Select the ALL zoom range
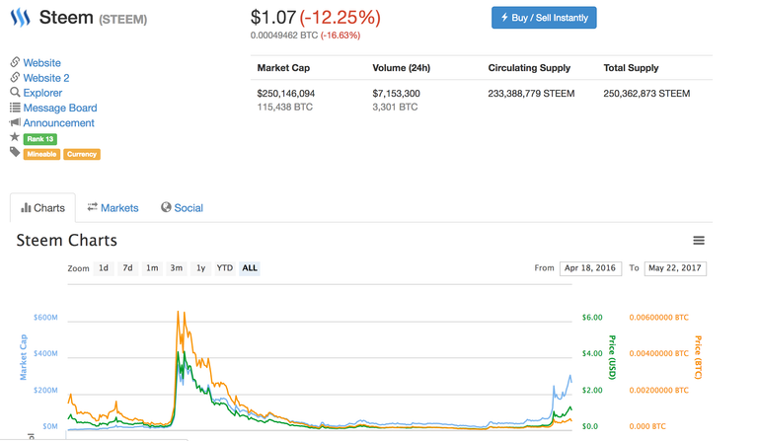This screenshot has width=758, height=441. pos(250,268)
